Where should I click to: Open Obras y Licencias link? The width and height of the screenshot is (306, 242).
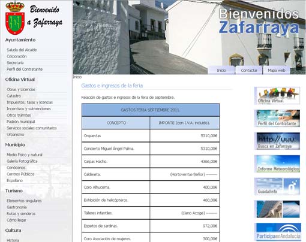(x=21, y=89)
